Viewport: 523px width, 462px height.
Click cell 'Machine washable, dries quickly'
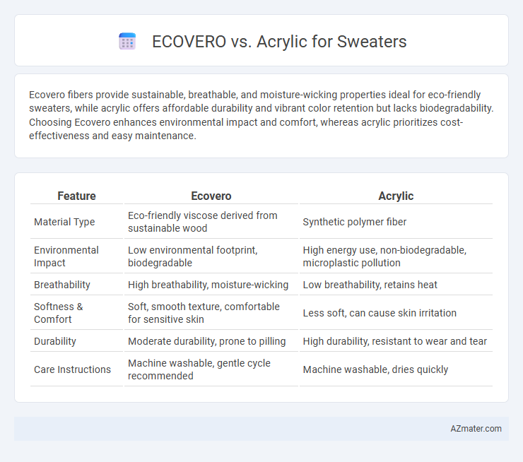pos(396,369)
